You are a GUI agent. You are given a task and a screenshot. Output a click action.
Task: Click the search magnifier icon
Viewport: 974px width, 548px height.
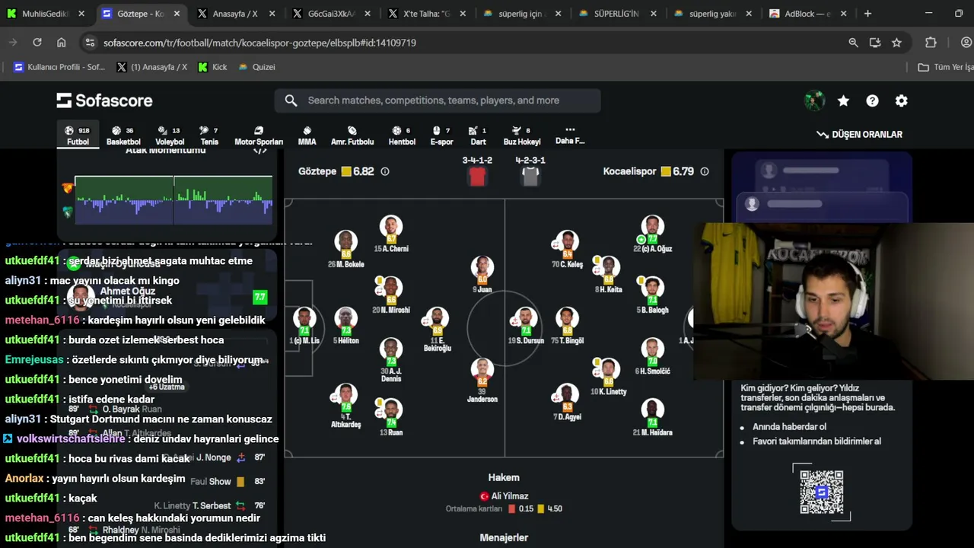coord(291,100)
